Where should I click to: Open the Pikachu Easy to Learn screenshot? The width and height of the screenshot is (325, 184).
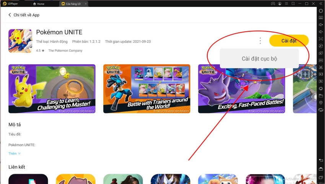coord(52,89)
